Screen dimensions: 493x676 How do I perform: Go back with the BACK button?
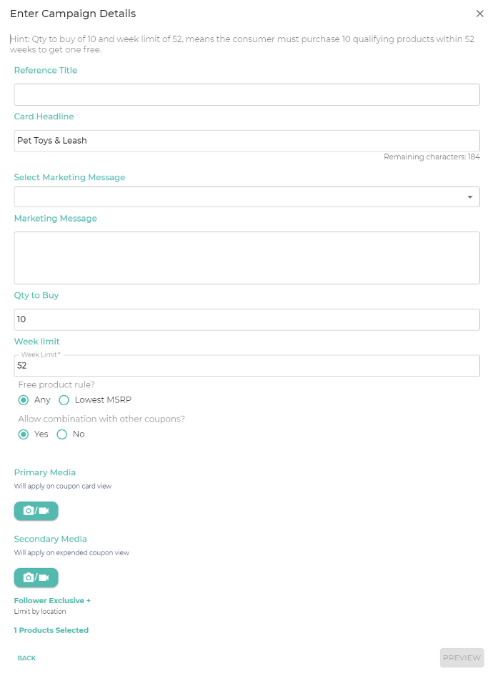26,658
